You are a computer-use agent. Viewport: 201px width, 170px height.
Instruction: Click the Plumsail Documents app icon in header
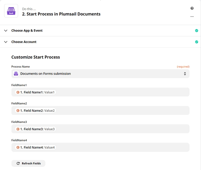tap(11, 11)
